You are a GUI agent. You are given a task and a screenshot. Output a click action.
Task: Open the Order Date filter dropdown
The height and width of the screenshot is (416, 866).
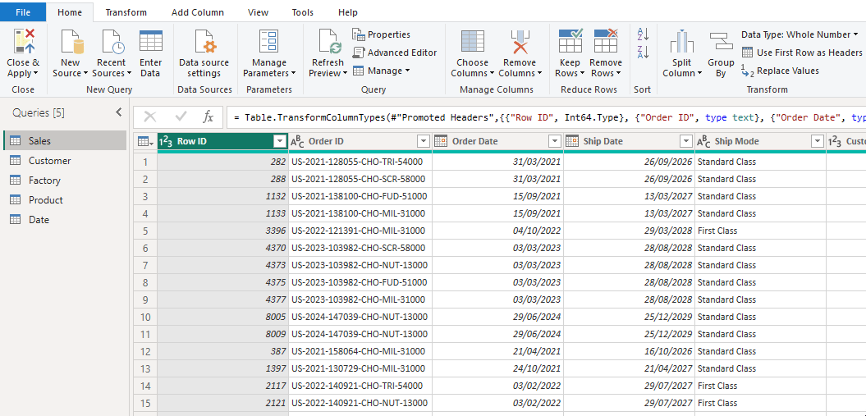555,141
